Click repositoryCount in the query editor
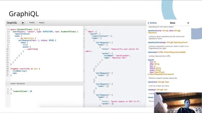The image size is (202, 113). pos(22,34)
